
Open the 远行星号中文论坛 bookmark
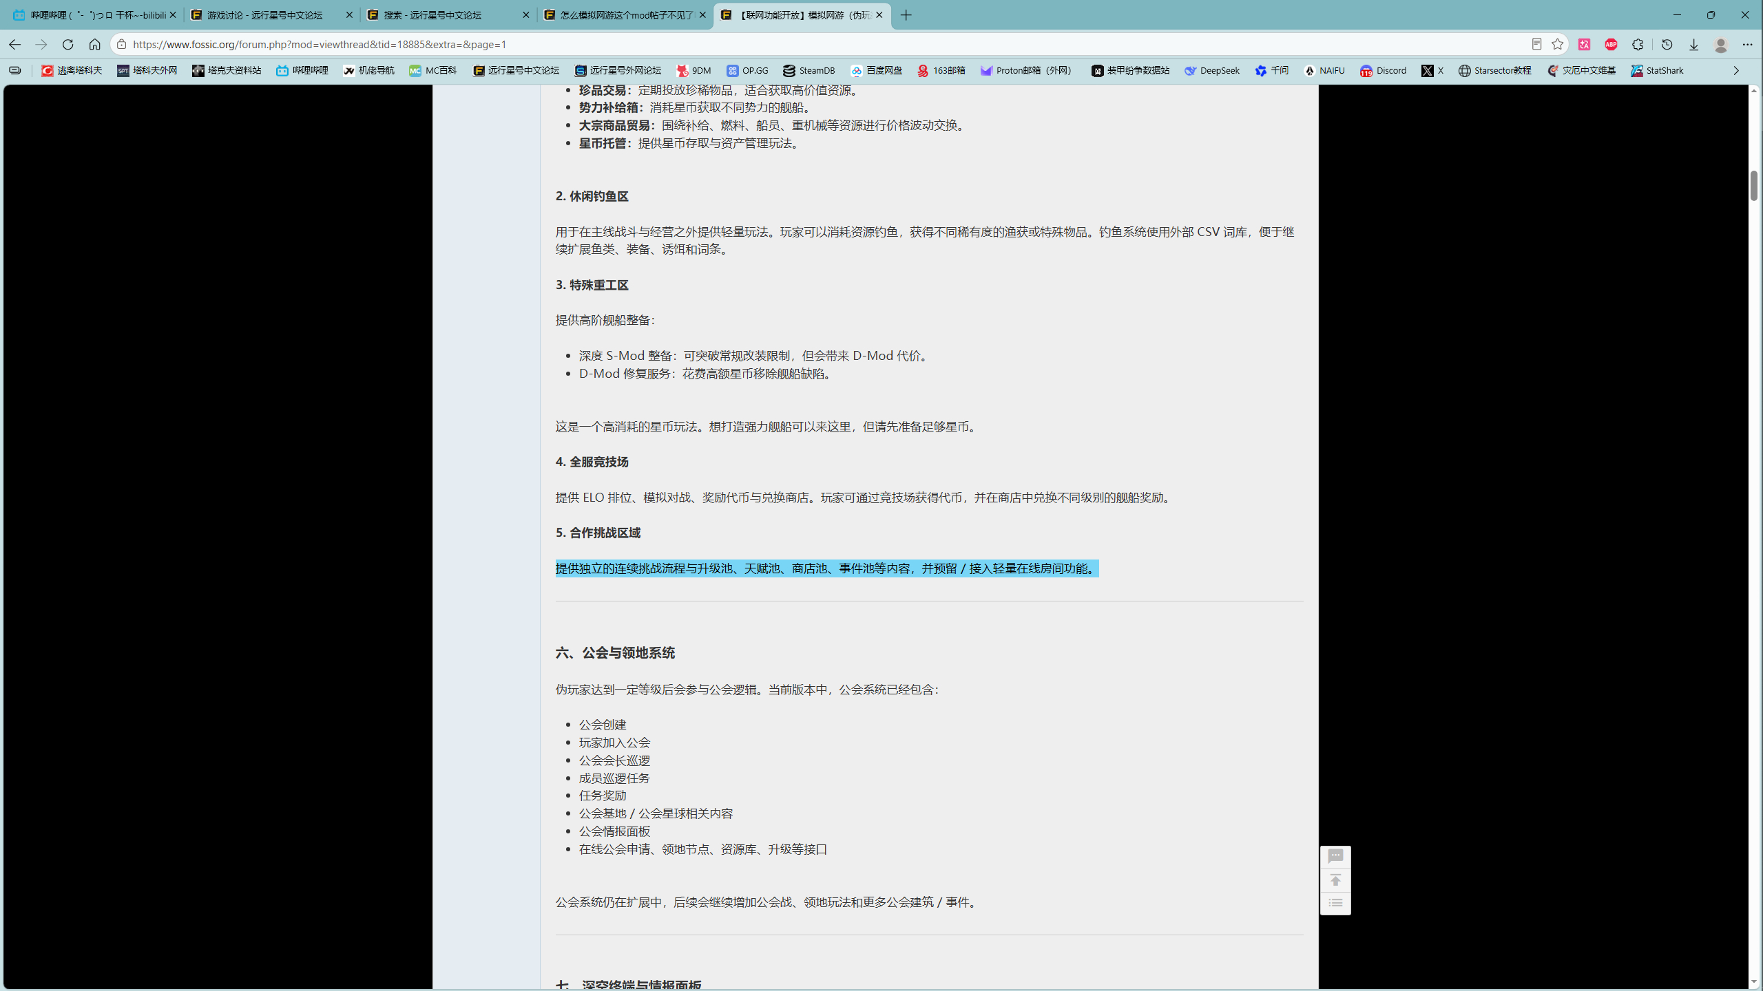[x=516, y=71]
